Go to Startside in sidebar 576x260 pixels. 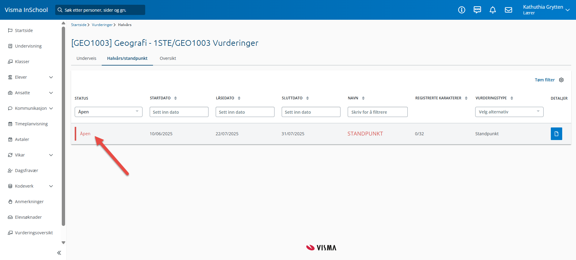tap(24, 31)
